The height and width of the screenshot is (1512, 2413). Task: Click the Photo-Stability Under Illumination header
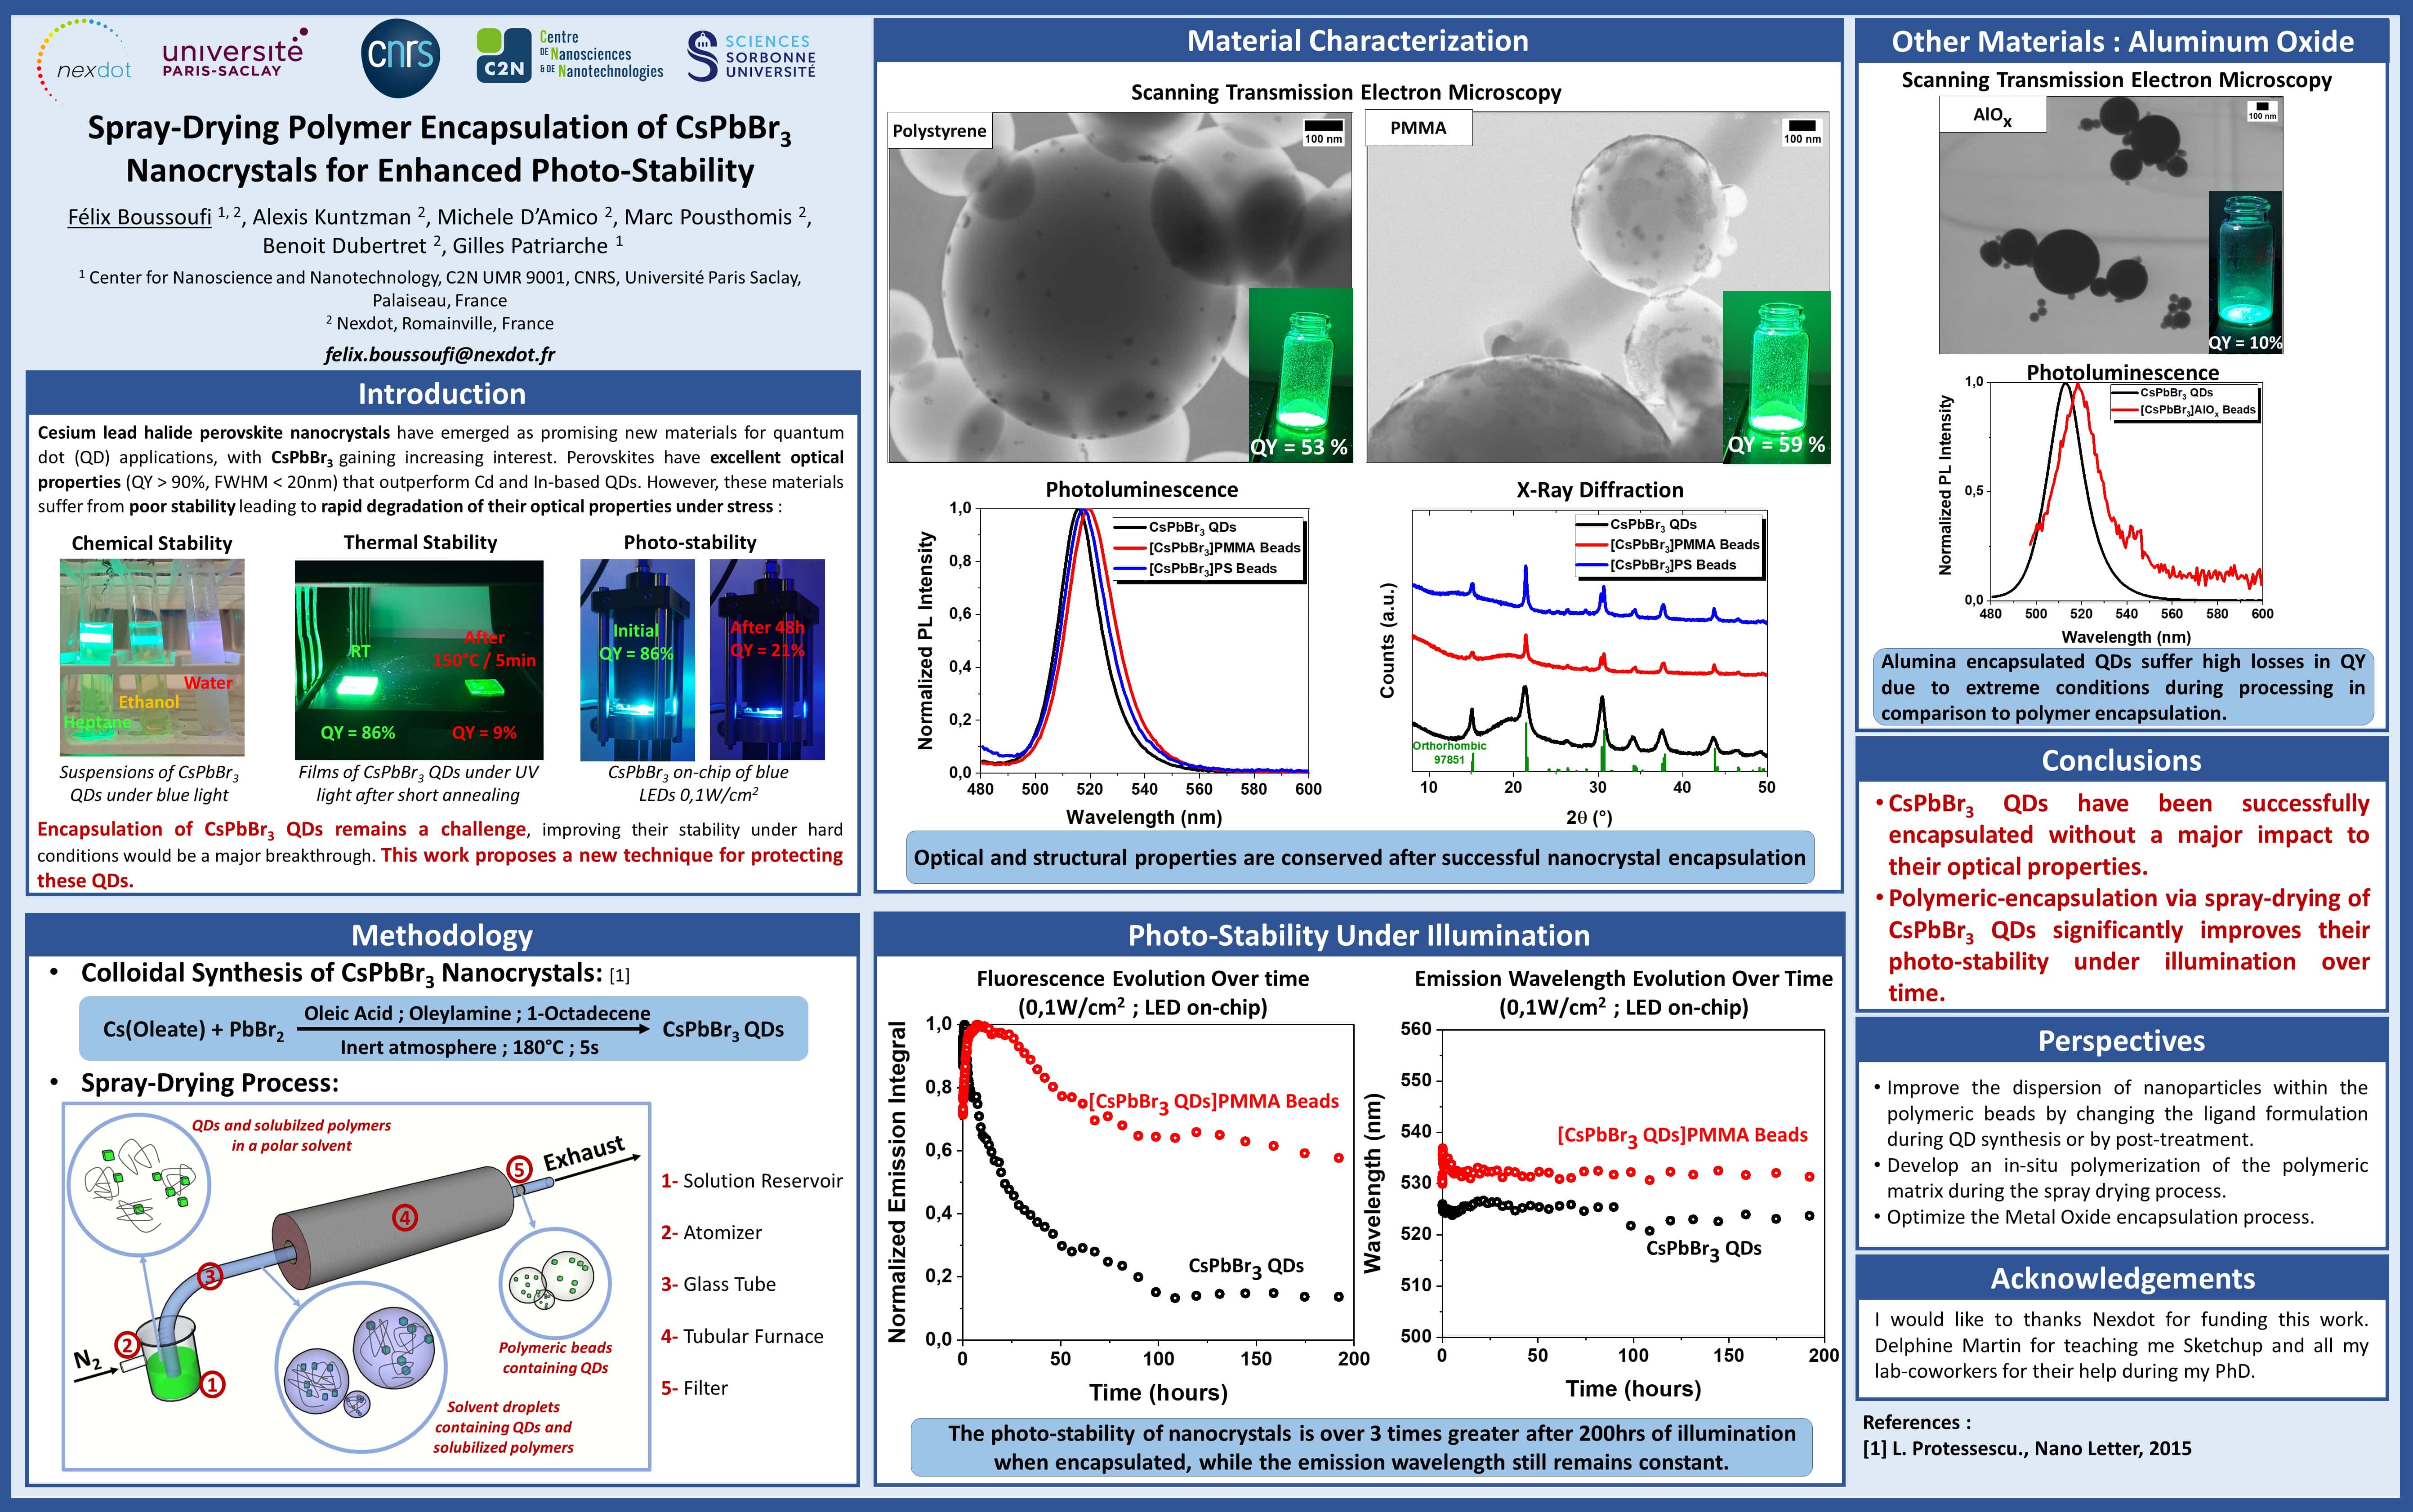pyautogui.click(x=1359, y=935)
